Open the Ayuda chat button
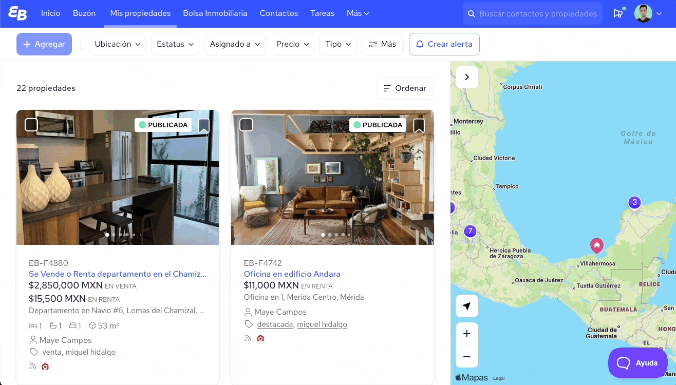This screenshot has height=385, width=676. [637, 363]
